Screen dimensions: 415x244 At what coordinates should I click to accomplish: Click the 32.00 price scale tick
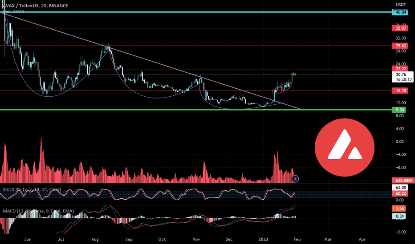tap(401, 38)
